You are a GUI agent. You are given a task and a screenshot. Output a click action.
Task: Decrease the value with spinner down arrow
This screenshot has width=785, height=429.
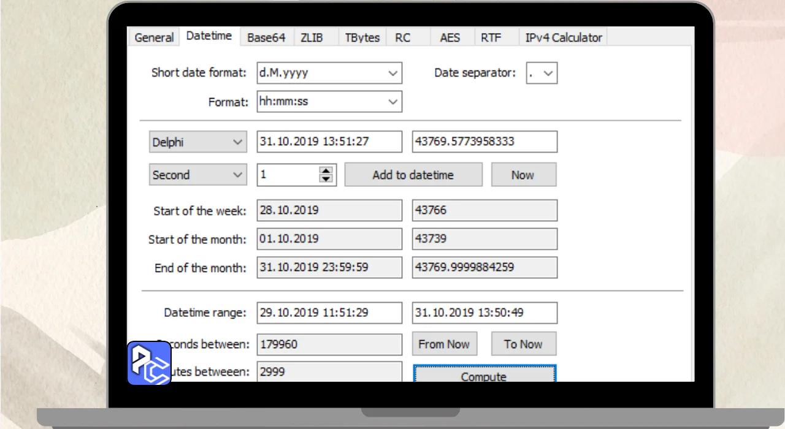[x=326, y=179]
